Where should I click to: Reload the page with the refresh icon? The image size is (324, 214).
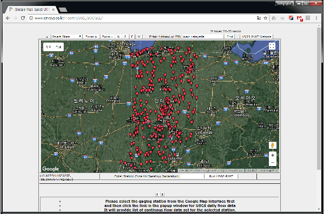23,18
